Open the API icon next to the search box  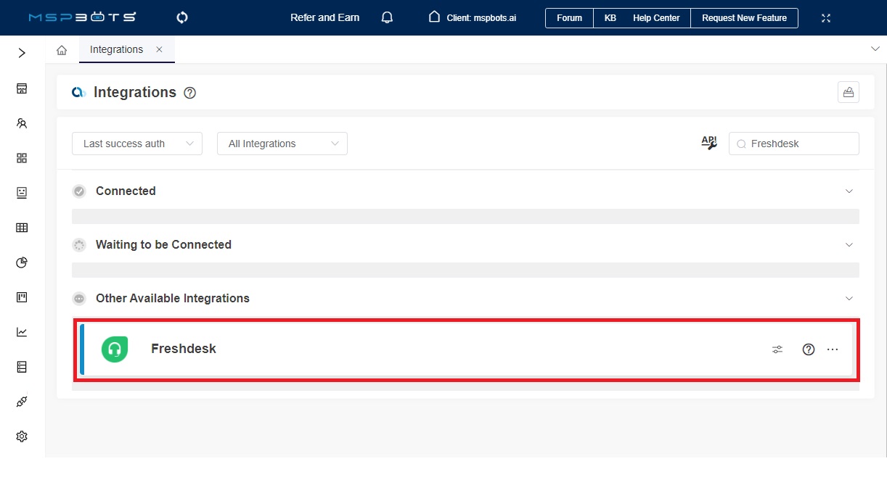708,143
